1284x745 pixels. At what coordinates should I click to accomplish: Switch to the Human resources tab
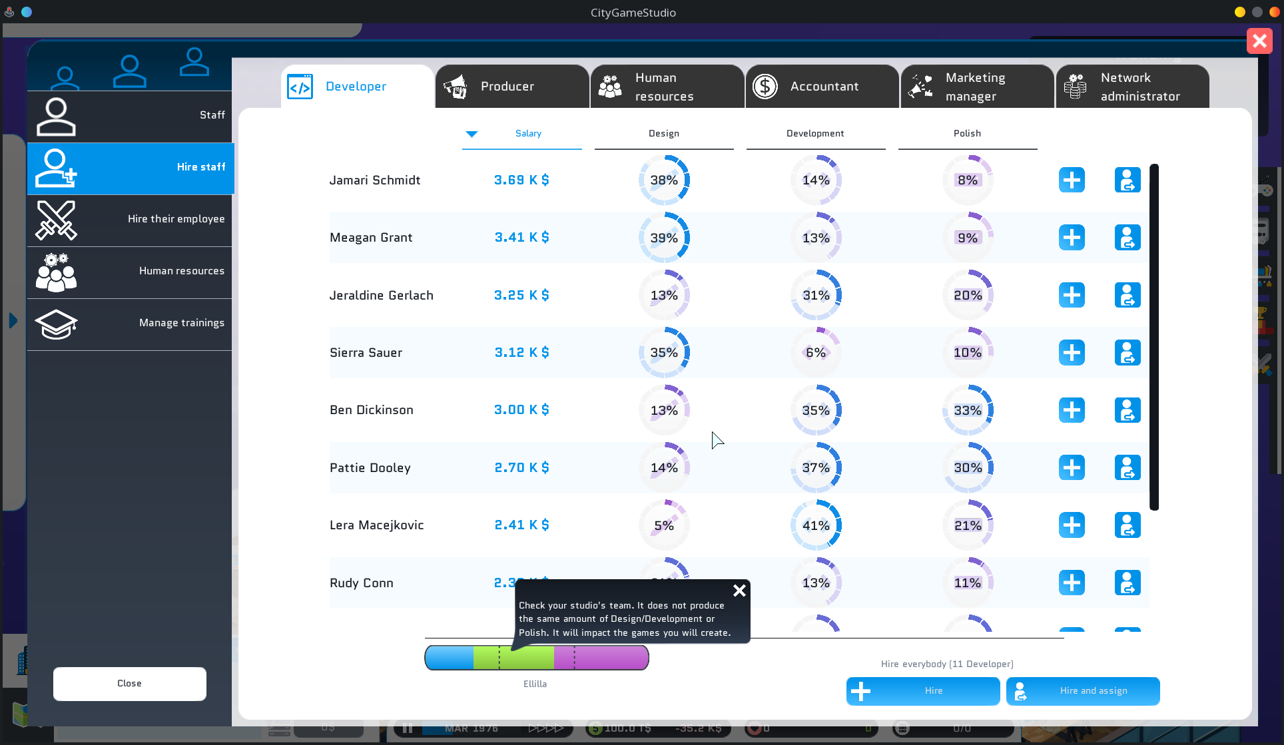667,87
